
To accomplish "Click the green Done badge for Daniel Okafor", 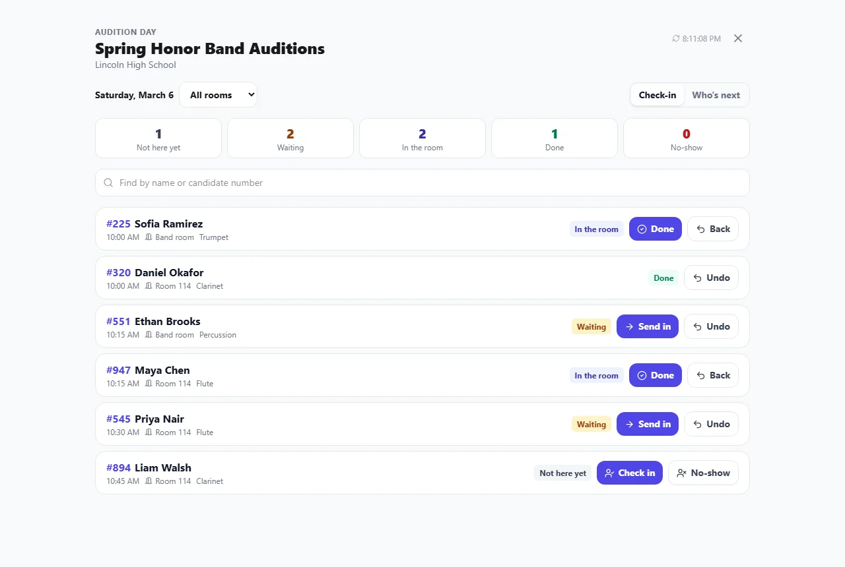I will (663, 278).
